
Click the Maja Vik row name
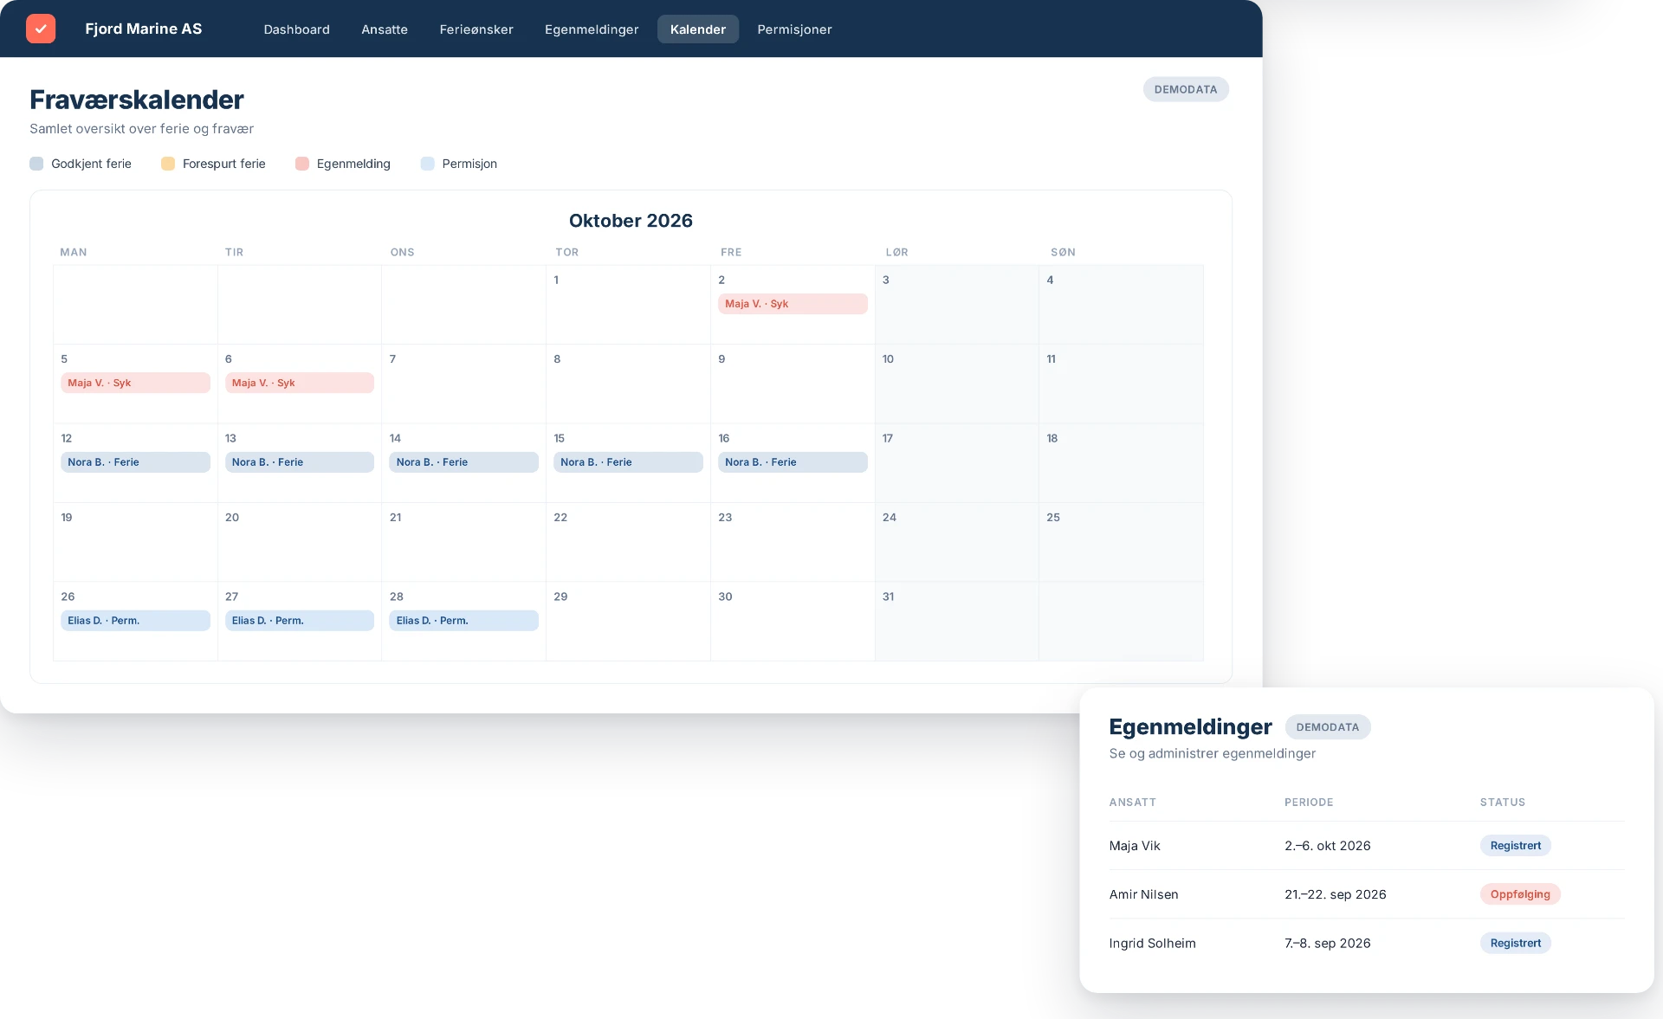click(1135, 846)
